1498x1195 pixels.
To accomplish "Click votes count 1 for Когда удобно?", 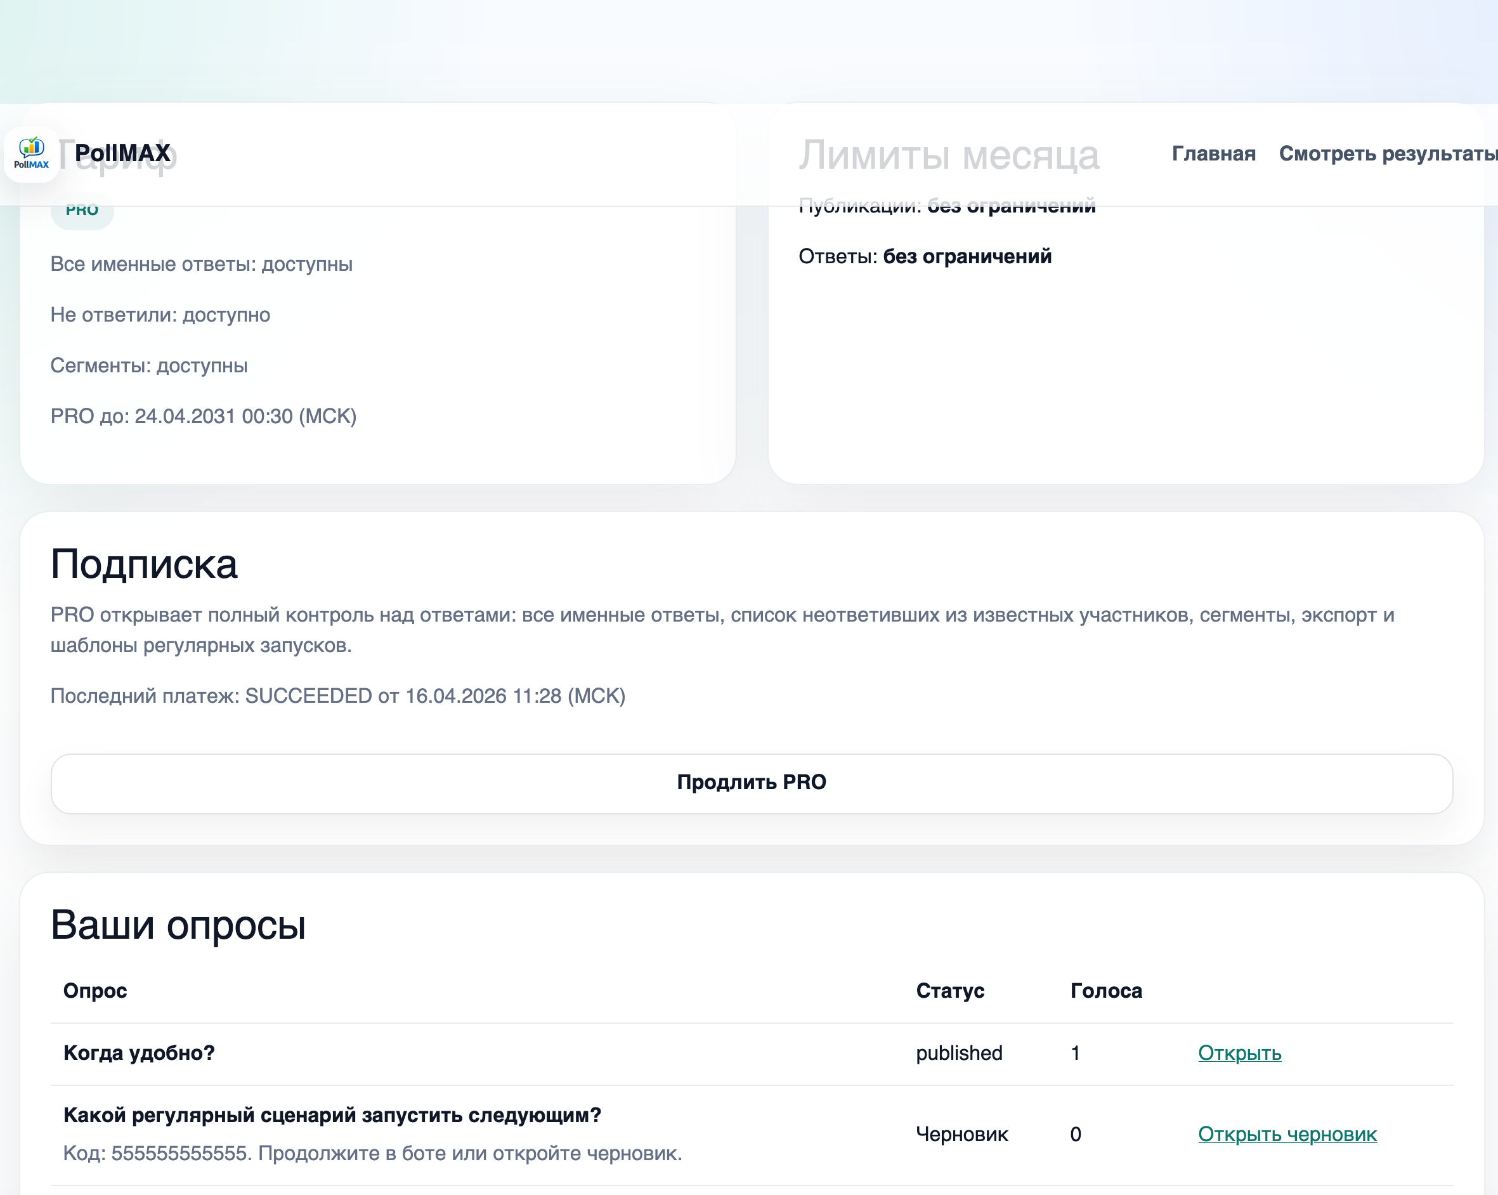I will click(x=1075, y=1052).
